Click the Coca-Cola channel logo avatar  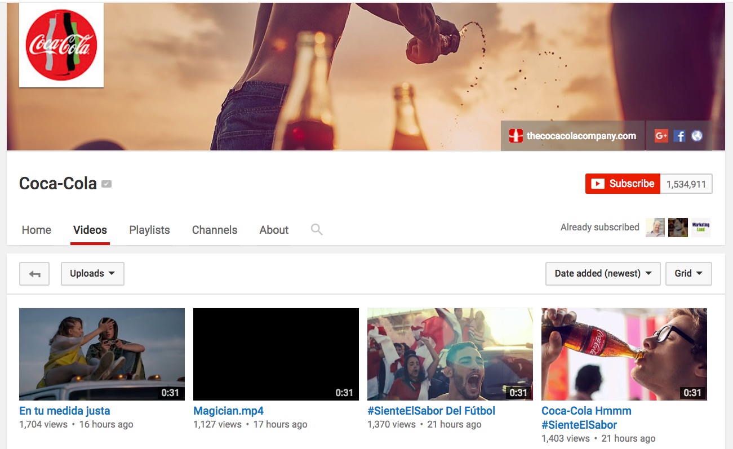[61, 45]
